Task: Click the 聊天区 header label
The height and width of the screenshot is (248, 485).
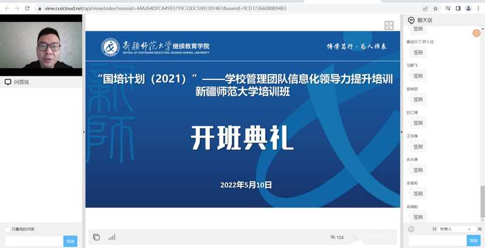Action: coord(425,21)
